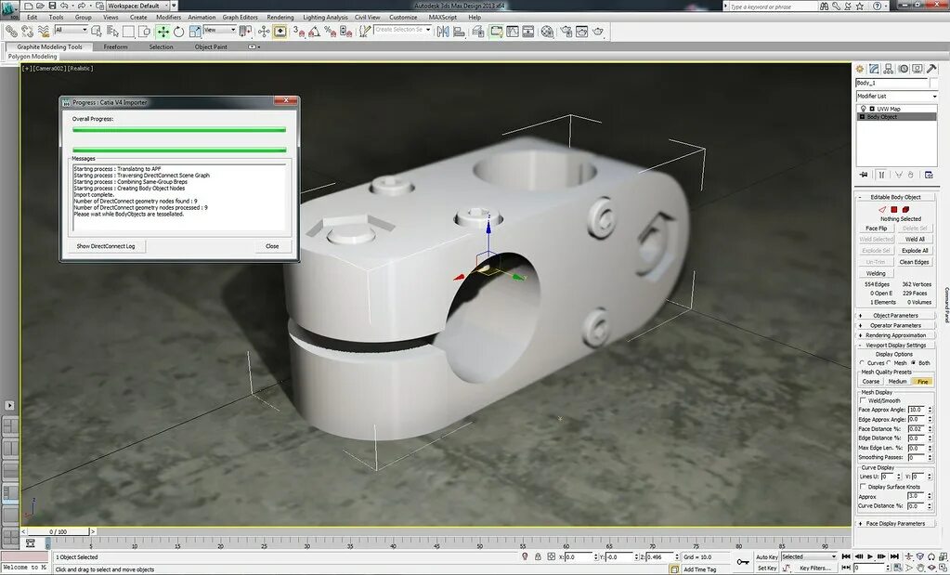The height and width of the screenshot is (575, 950).
Task: Click the Select Object arrow tool
Action: tap(97, 32)
